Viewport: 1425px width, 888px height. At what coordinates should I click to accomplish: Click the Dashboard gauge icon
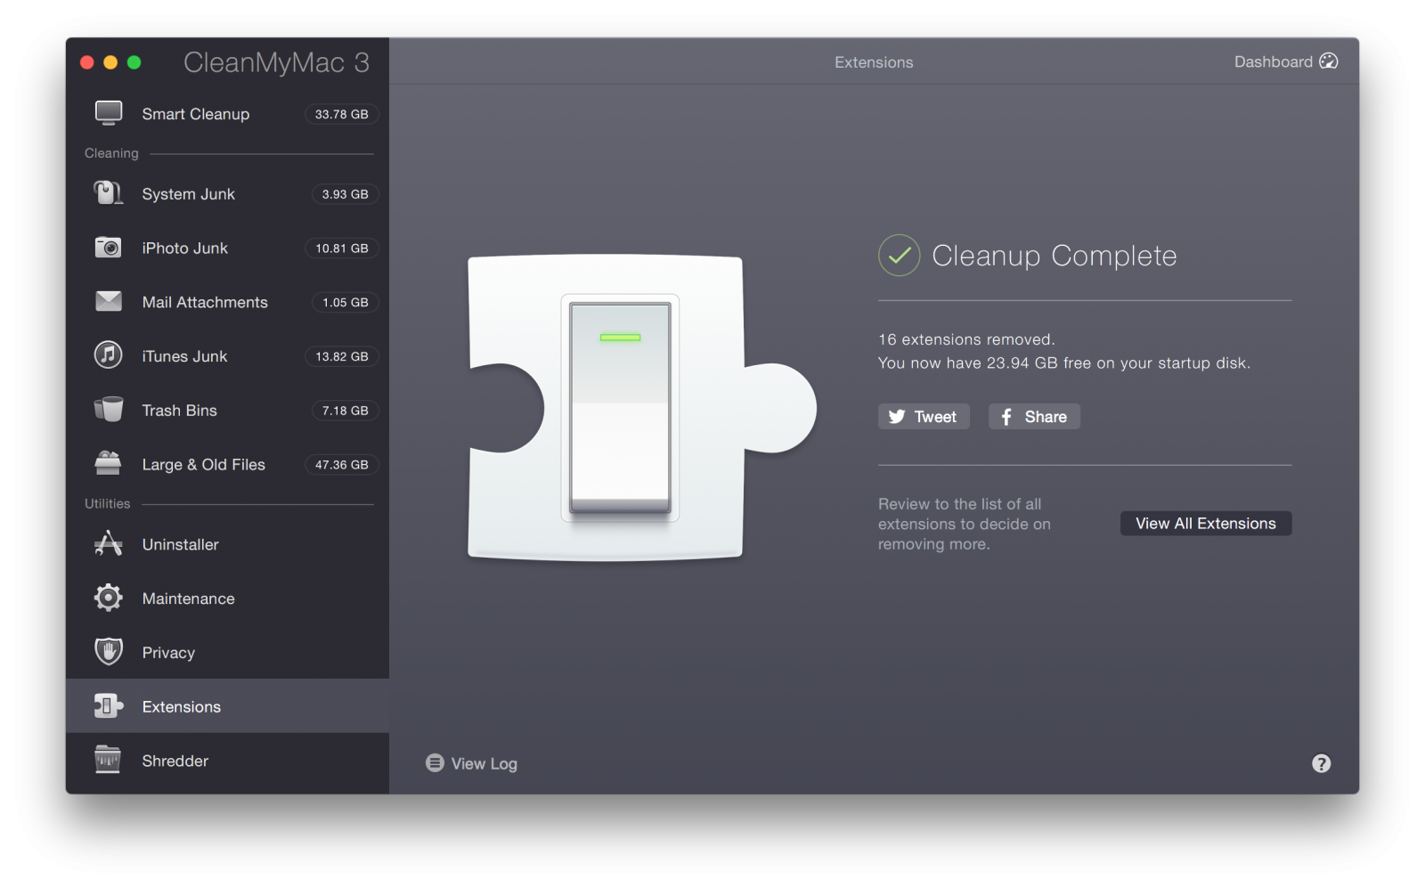(x=1329, y=61)
